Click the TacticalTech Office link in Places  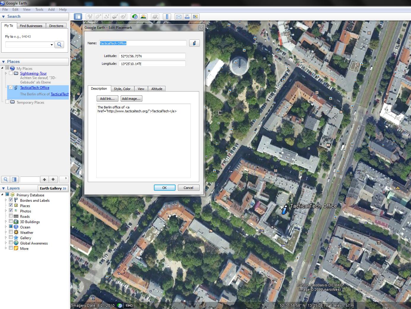(35, 88)
